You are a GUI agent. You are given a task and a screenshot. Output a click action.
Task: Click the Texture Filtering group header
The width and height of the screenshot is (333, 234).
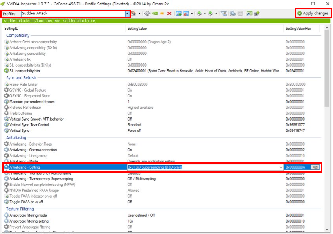click(x=20, y=209)
